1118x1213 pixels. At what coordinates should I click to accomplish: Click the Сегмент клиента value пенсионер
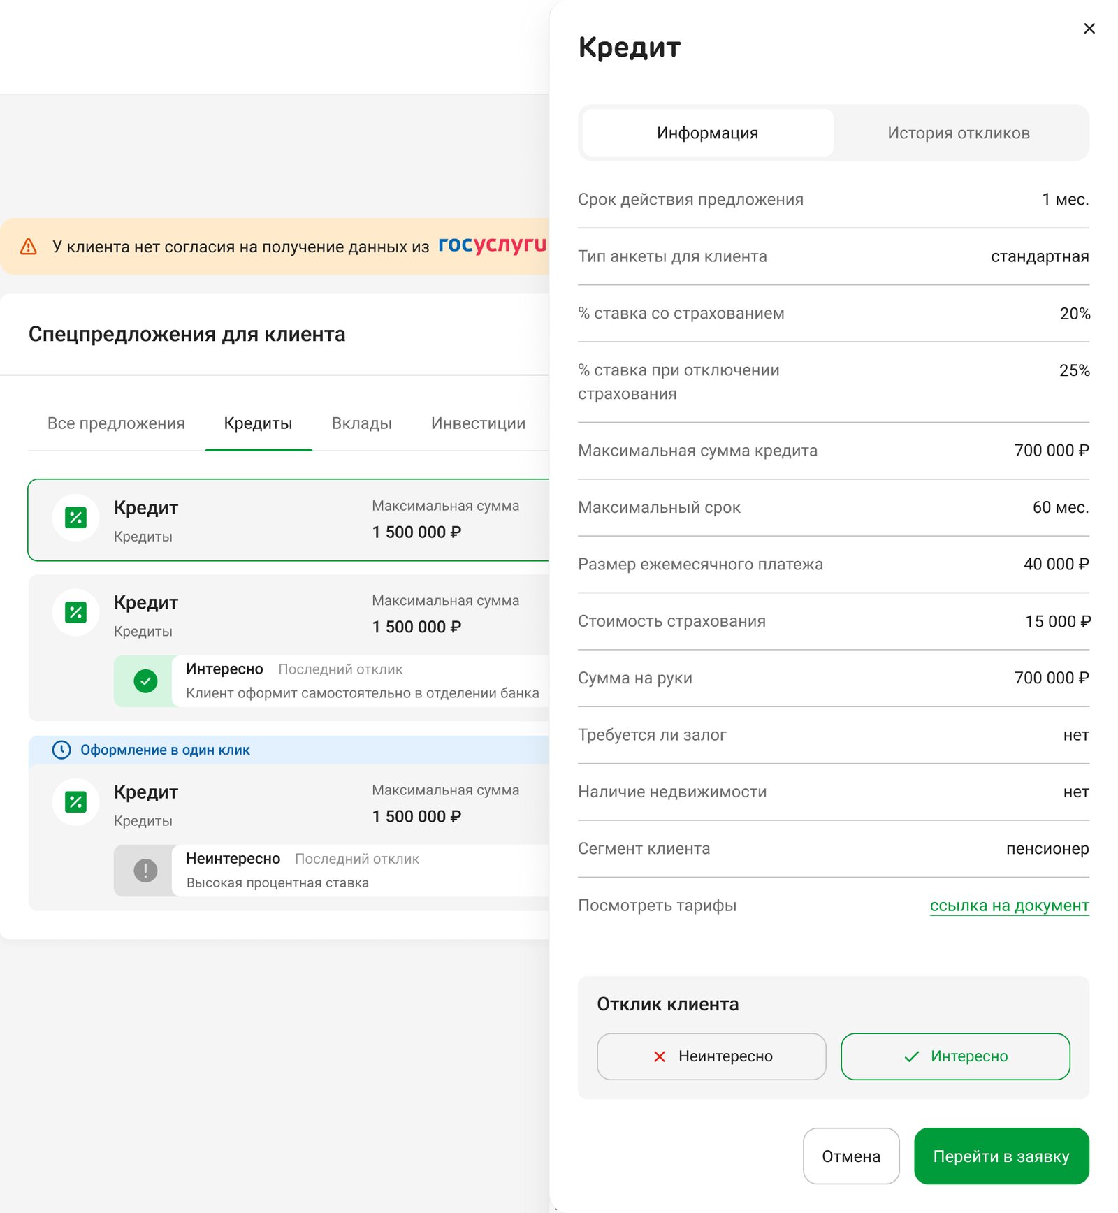point(1047,849)
